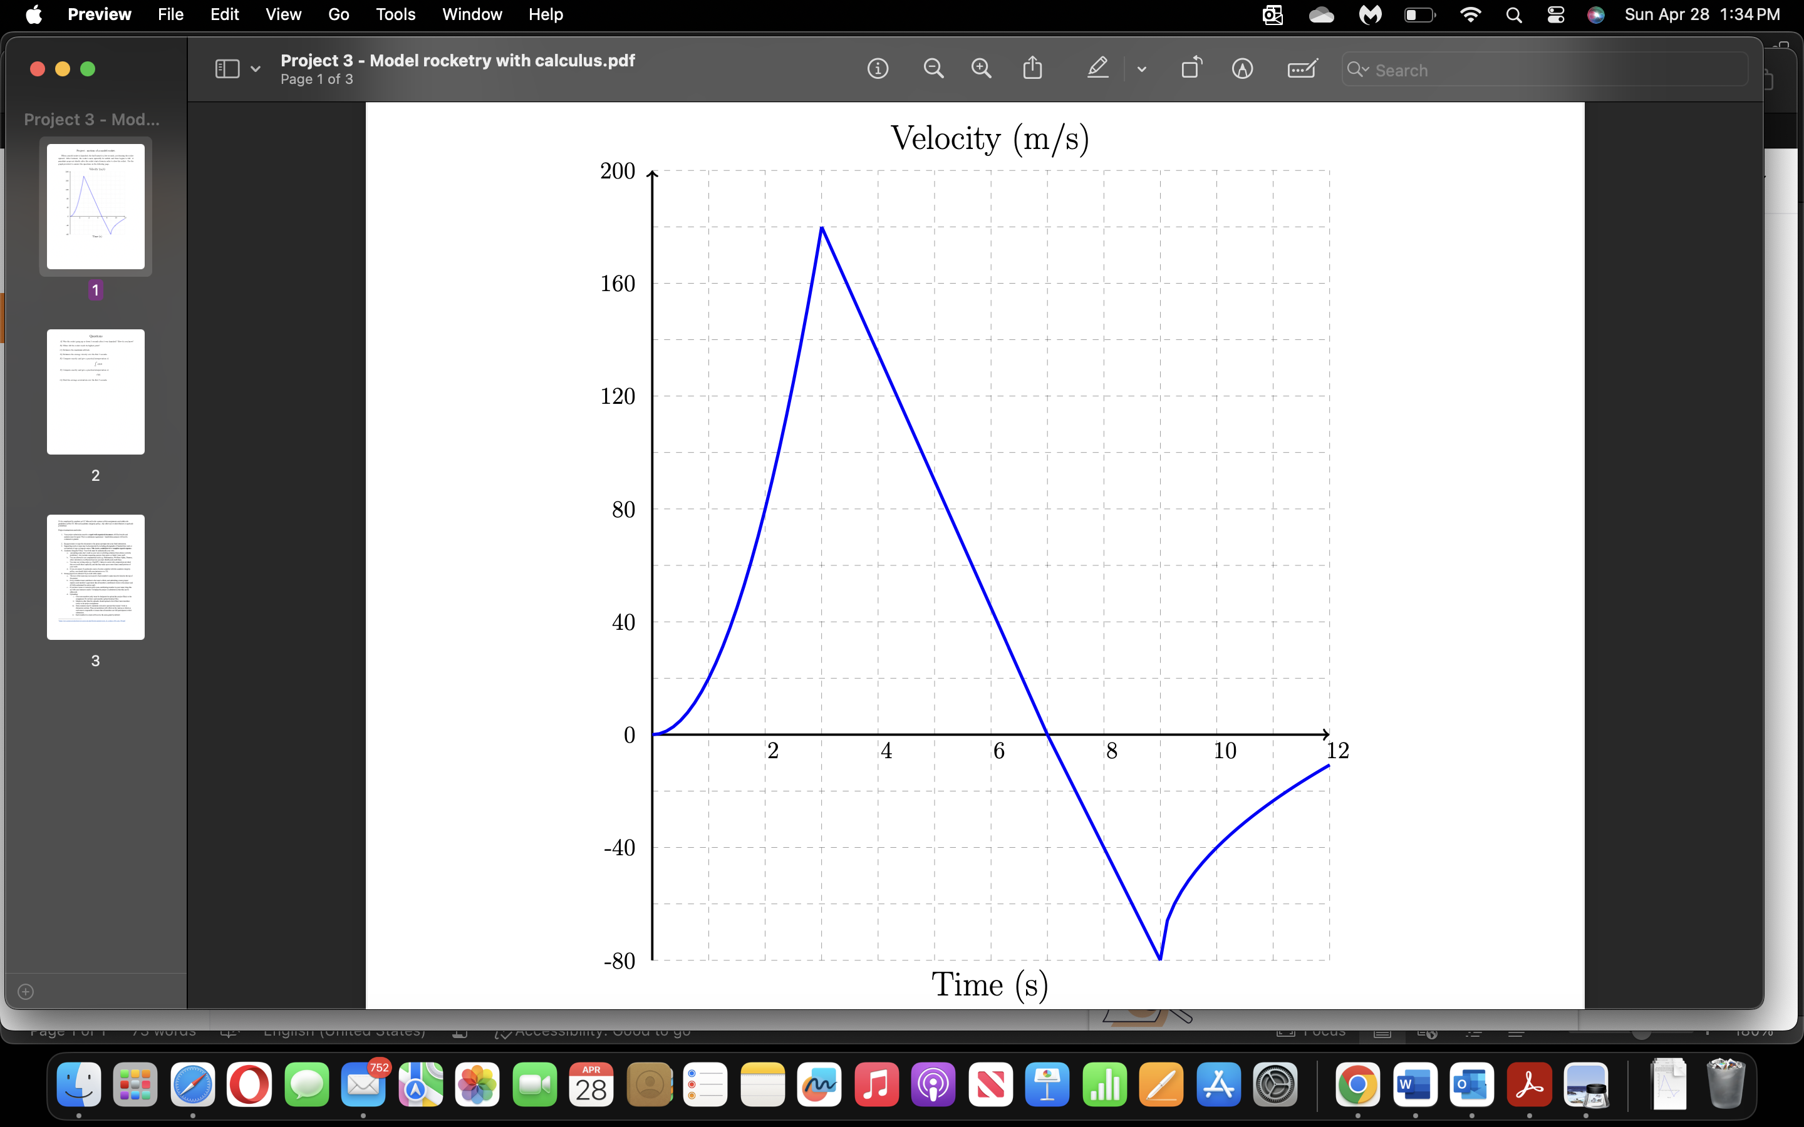
Task: Open the Form Filling toolbar icon
Action: 1302,69
